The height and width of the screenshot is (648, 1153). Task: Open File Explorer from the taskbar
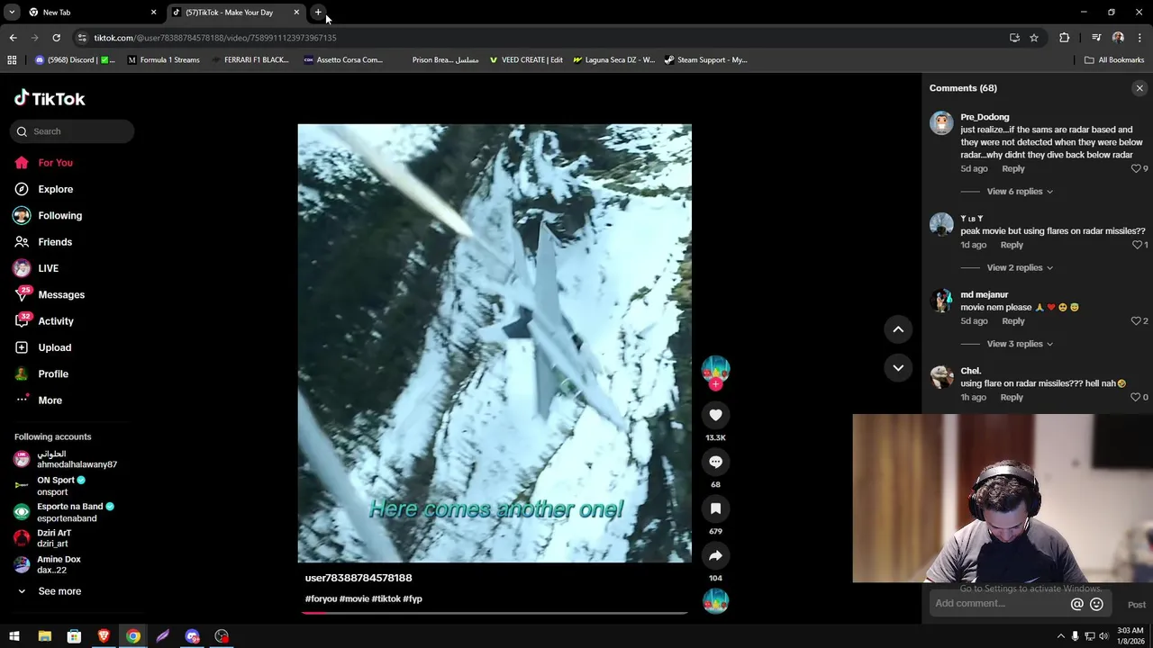tap(44, 636)
